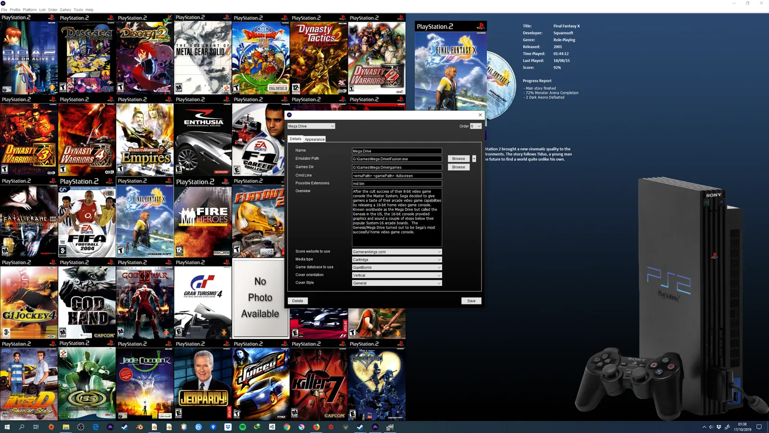Open the File menu
Screen dimensions: 769x433
4,10
